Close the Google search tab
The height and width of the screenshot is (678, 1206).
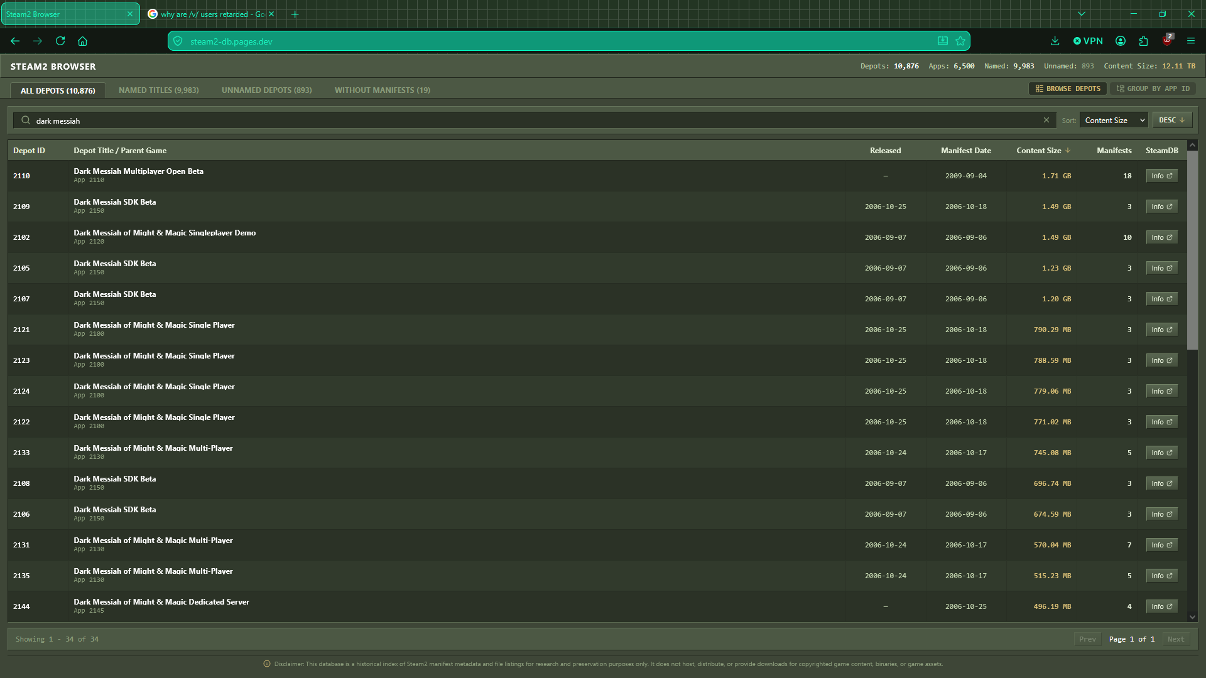(271, 14)
